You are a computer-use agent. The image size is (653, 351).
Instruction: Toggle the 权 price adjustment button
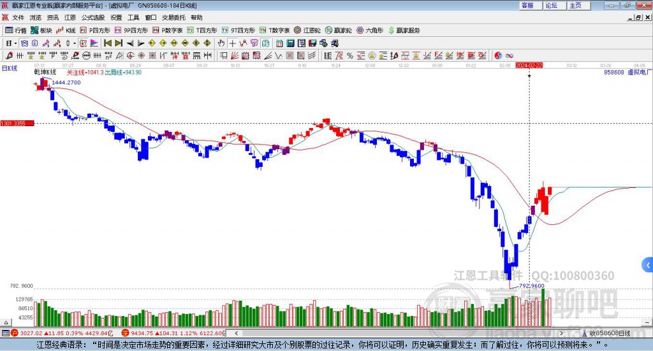coord(83,43)
